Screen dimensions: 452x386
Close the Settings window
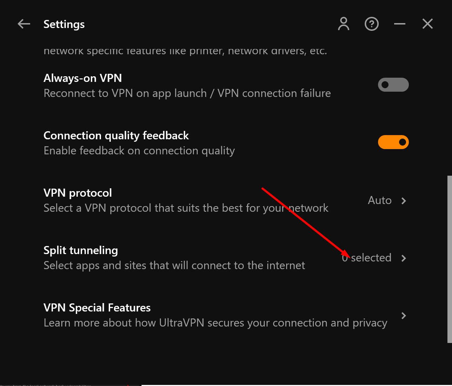427,24
